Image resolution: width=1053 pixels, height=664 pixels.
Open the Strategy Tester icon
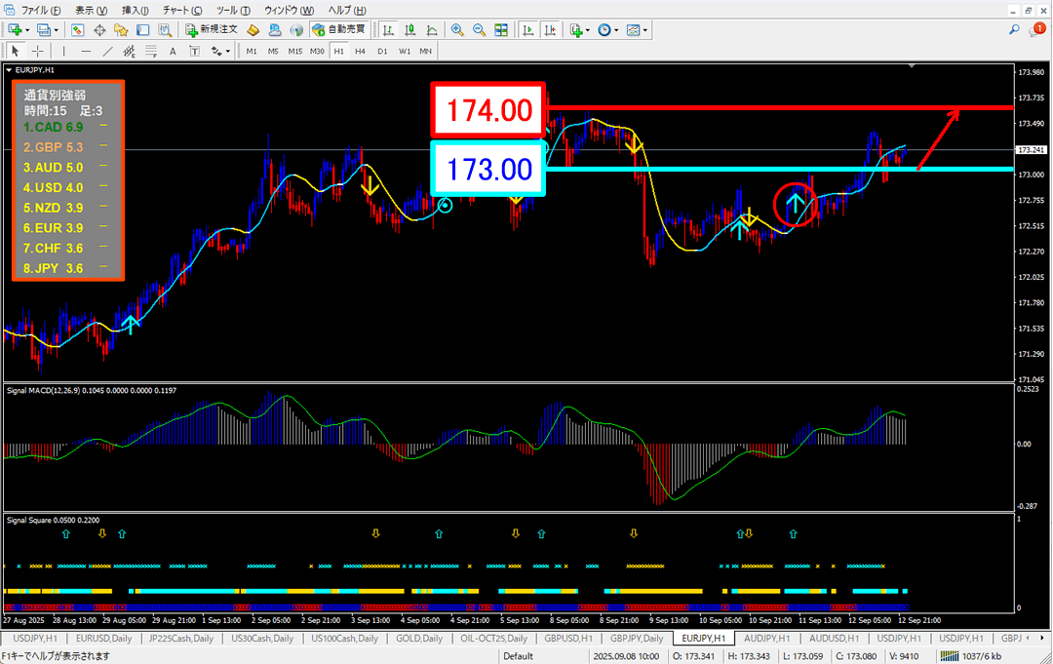click(x=165, y=29)
